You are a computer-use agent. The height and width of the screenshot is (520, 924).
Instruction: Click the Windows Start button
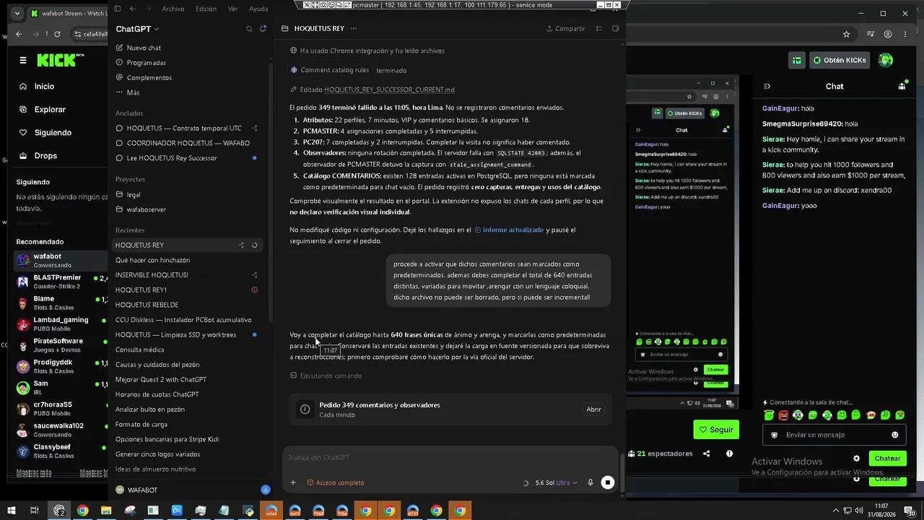point(12,511)
